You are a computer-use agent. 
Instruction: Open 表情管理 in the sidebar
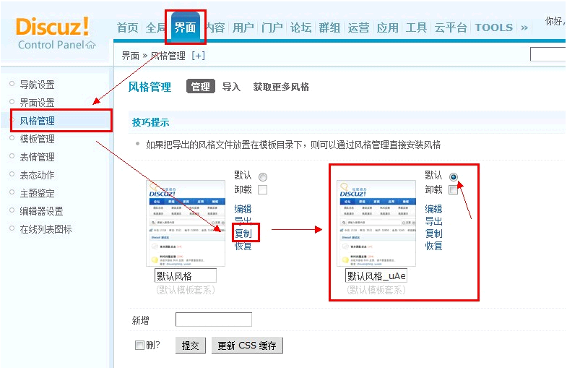[x=37, y=157]
